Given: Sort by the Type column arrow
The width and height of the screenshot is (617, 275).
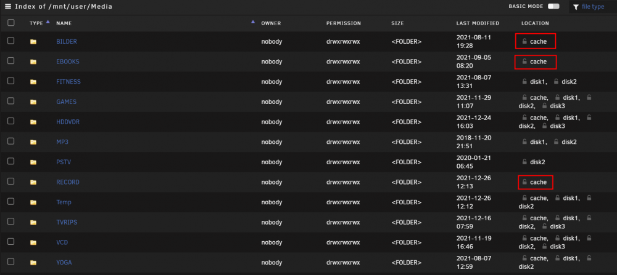Looking at the screenshot, I should pos(48,22).
